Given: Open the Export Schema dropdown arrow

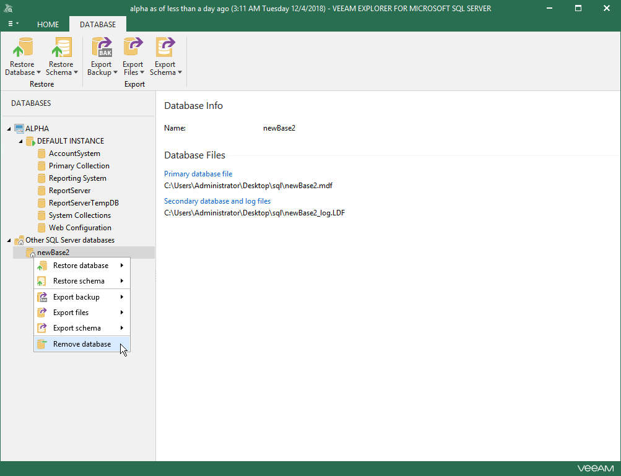Looking at the screenshot, I should [x=180, y=72].
